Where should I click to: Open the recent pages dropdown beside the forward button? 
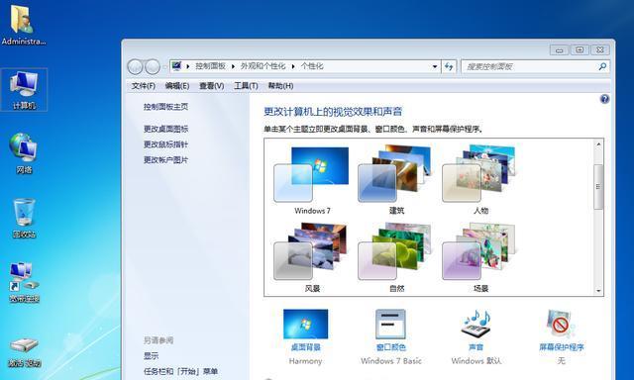(164, 67)
